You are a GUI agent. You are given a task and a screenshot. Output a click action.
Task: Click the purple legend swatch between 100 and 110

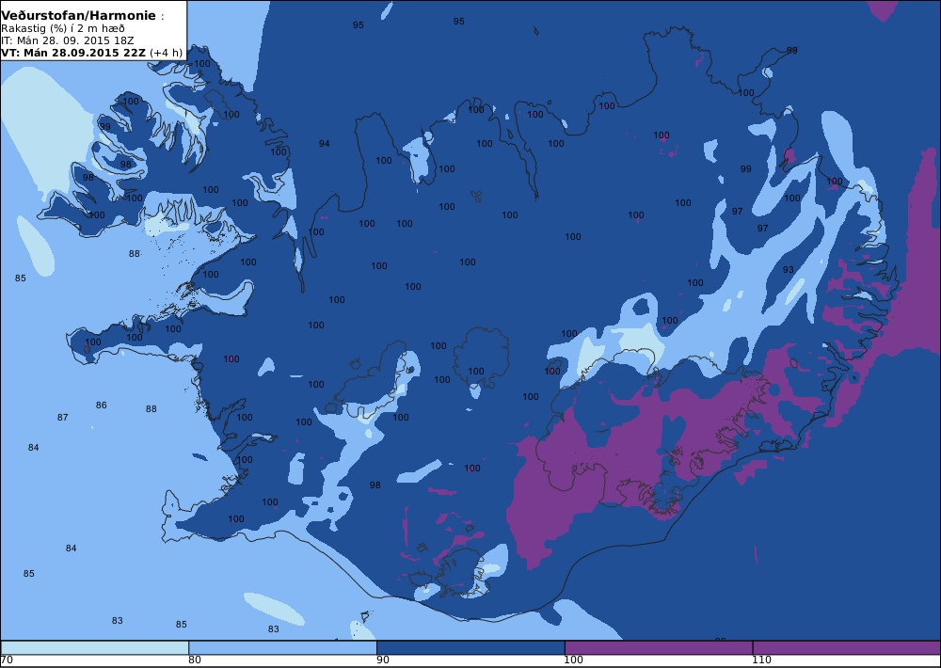point(659,647)
